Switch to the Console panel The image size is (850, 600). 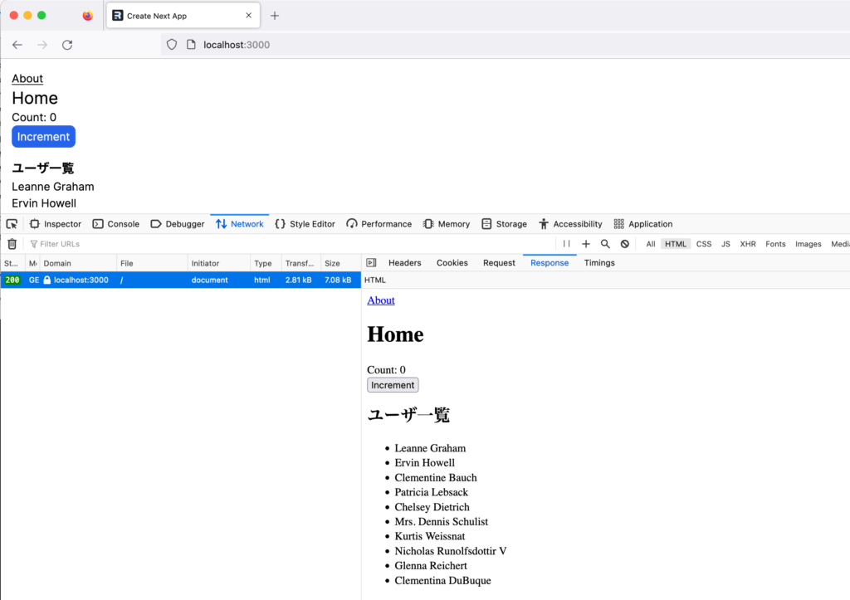coord(116,224)
